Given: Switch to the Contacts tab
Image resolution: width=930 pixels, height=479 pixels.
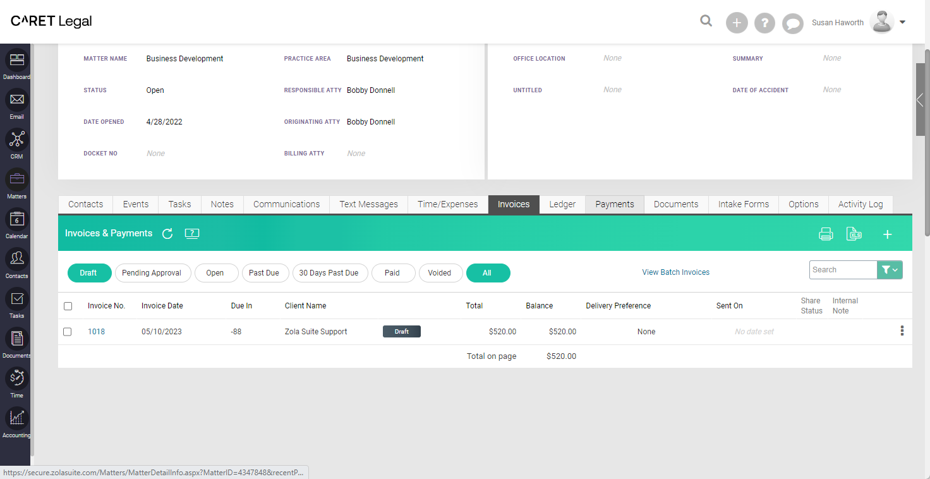Looking at the screenshot, I should click(85, 204).
